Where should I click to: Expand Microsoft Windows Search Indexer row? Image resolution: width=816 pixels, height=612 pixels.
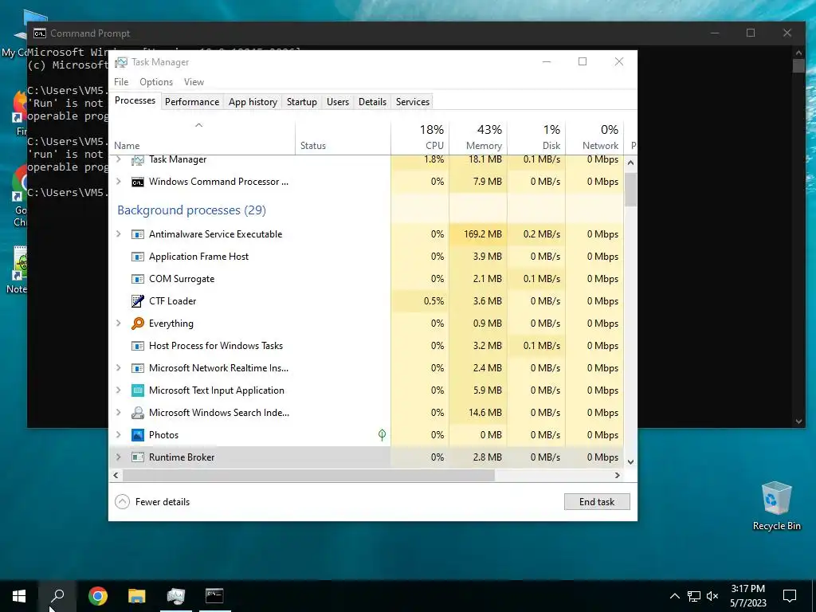tap(119, 413)
